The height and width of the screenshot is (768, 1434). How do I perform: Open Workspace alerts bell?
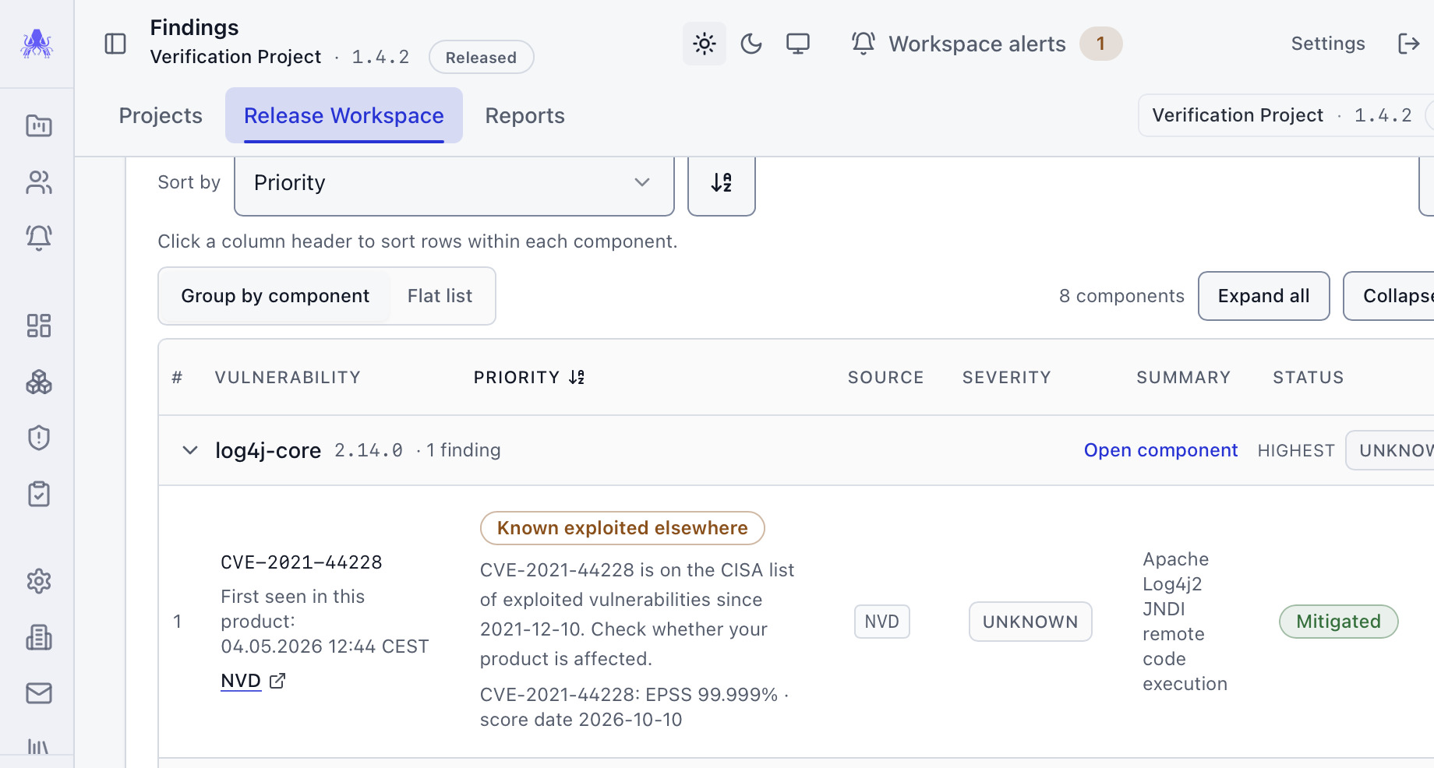[x=864, y=44]
